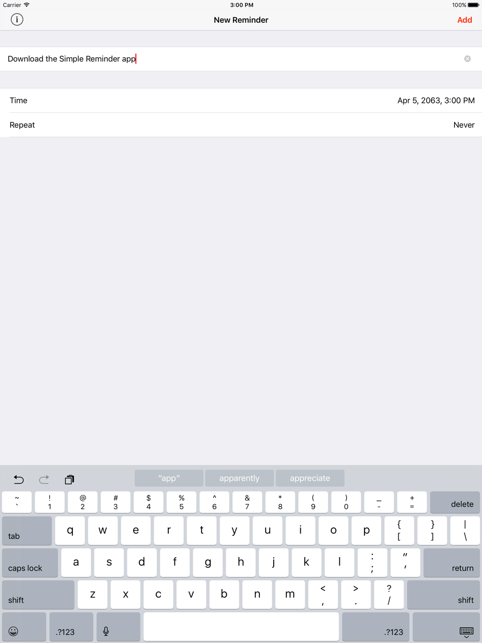This screenshot has height=643, width=482.
Task: Toggle the left shift key
Action: 38,594
